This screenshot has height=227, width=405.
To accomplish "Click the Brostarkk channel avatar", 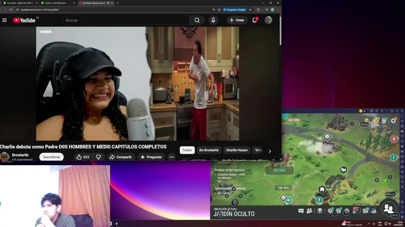I will 4,157.
